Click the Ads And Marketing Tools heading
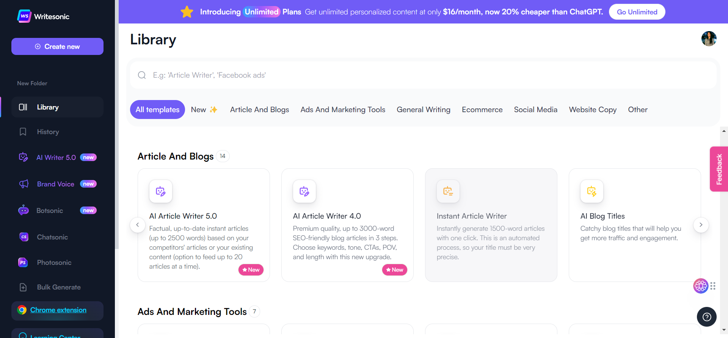 coord(192,311)
